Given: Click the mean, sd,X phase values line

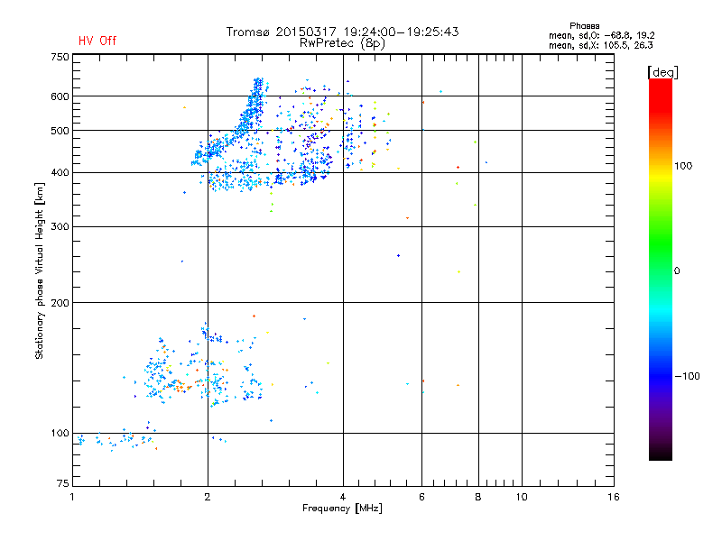Looking at the screenshot, I should [x=600, y=45].
